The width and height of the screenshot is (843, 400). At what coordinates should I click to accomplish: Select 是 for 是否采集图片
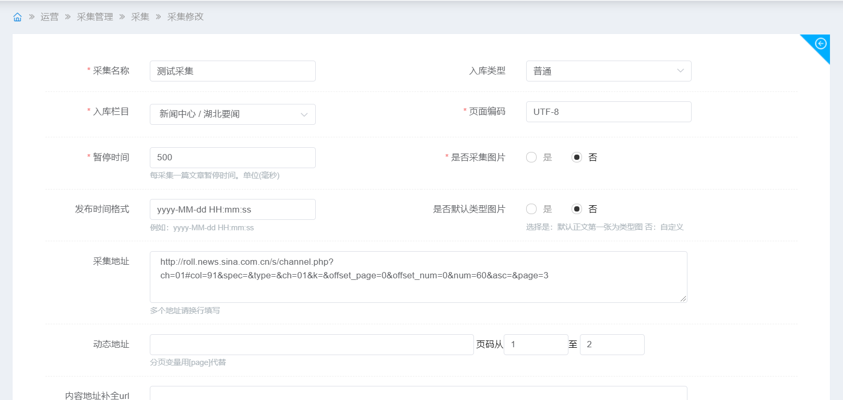[x=531, y=157]
